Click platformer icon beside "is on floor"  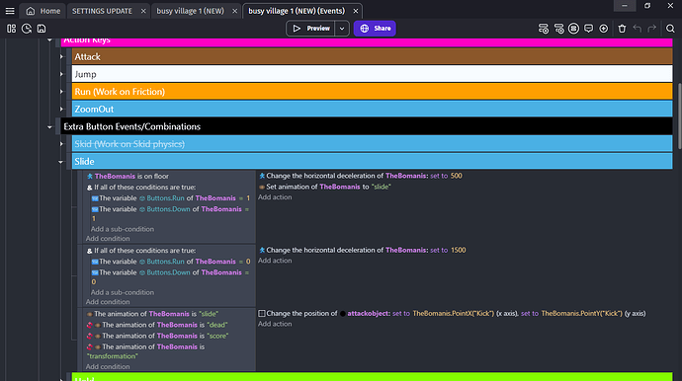90,177
